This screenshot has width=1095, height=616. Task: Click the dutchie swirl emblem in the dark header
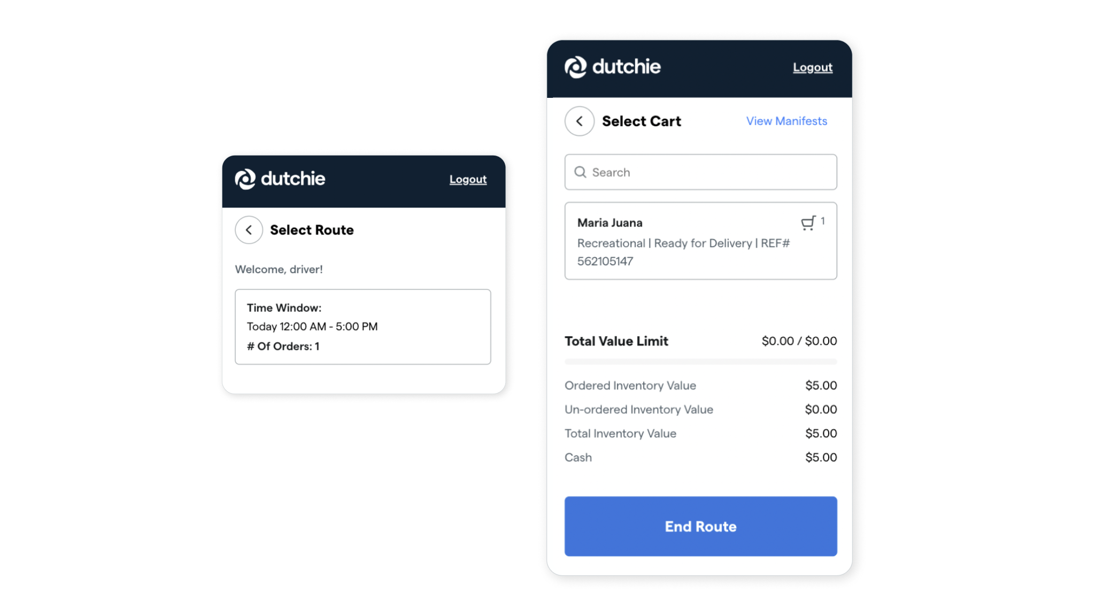pos(574,67)
